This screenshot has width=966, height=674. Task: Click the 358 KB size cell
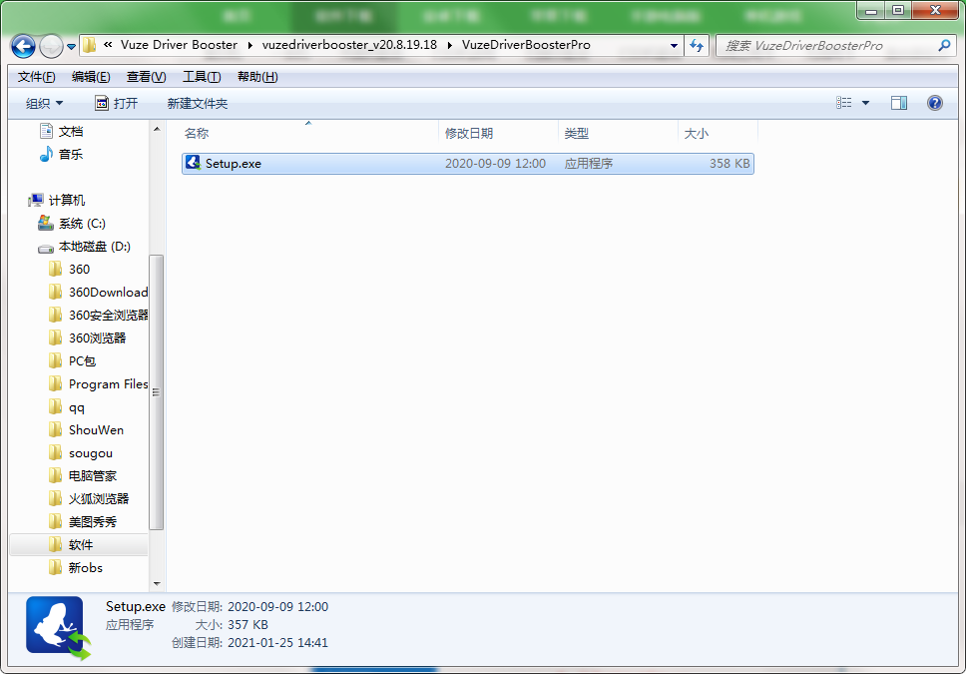point(729,164)
